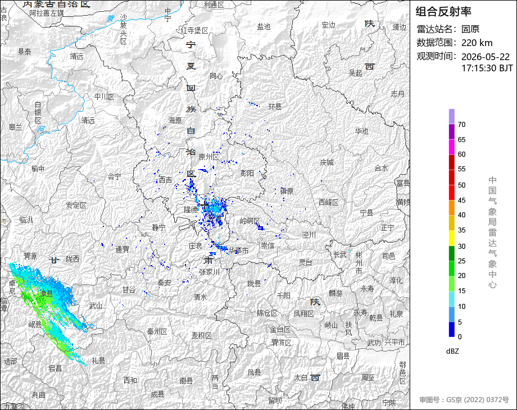Click the 安定区 map label
The width and height of the screenshot is (517, 410).
click(x=76, y=206)
